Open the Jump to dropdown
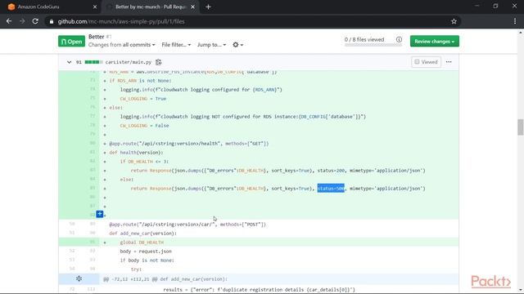524x294 pixels. (x=211, y=45)
